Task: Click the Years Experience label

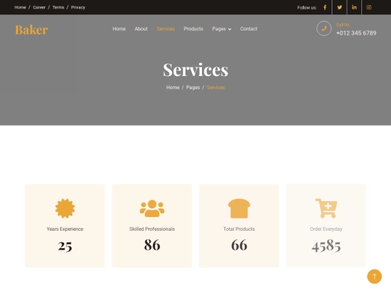Action: tap(65, 229)
